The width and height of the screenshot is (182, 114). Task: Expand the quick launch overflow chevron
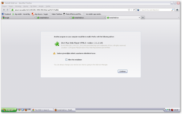coord(29,109)
